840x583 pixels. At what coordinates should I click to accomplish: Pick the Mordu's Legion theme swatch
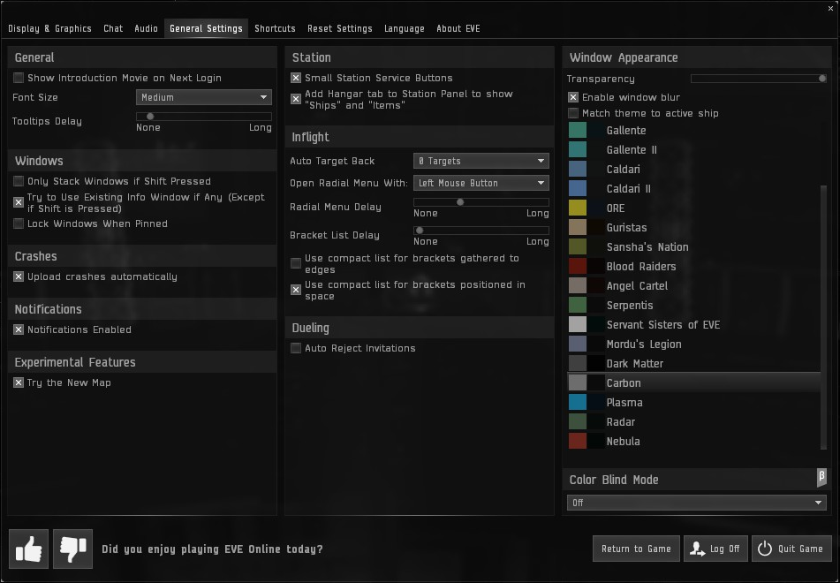pos(578,344)
